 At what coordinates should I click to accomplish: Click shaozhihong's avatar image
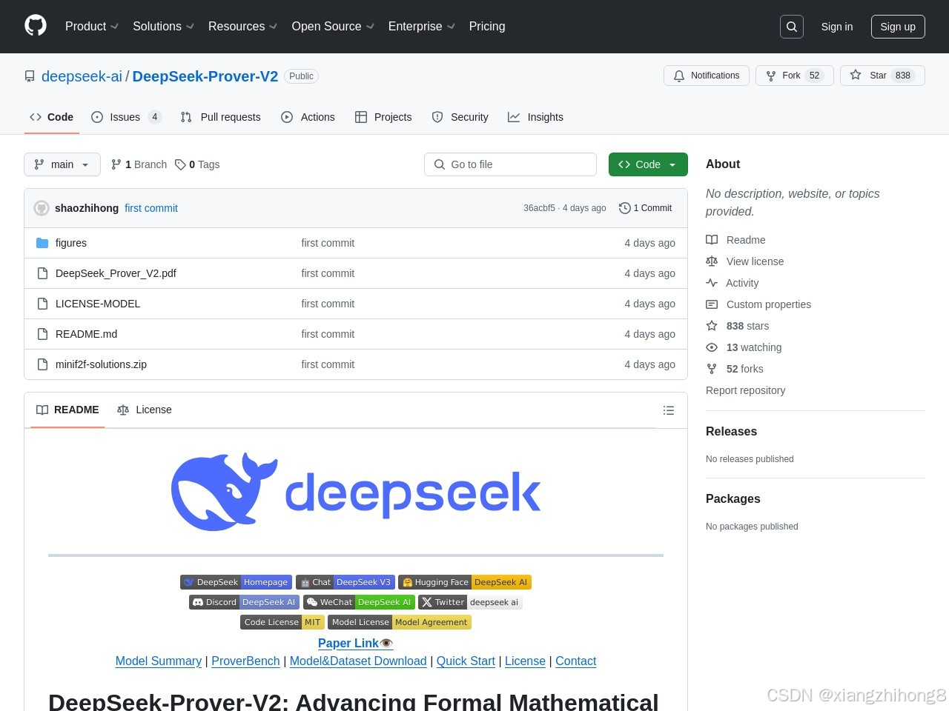click(x=42, y=208)
